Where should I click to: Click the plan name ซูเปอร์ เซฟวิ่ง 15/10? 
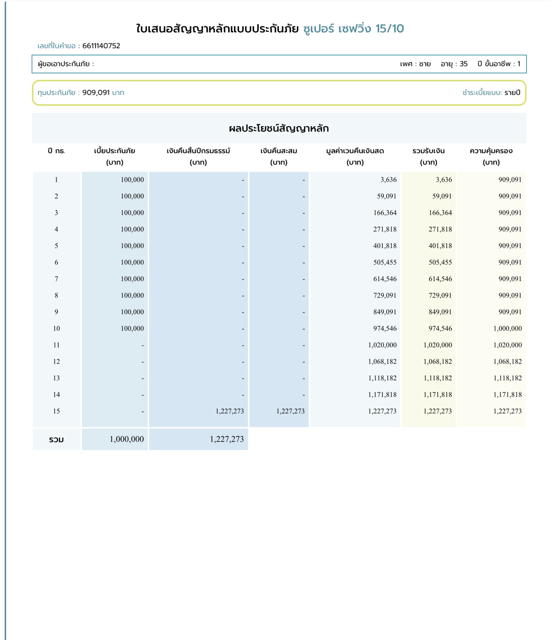tap(353, 29)
